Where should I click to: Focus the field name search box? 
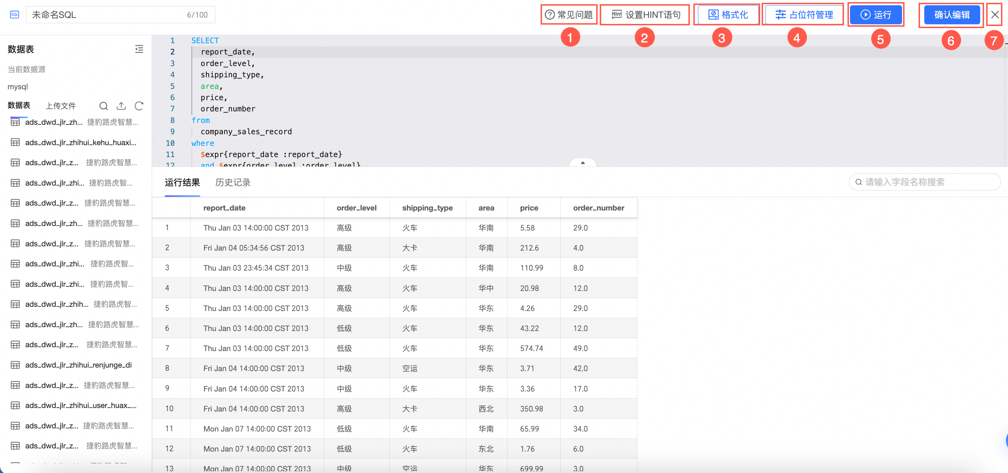click(925, 182)
